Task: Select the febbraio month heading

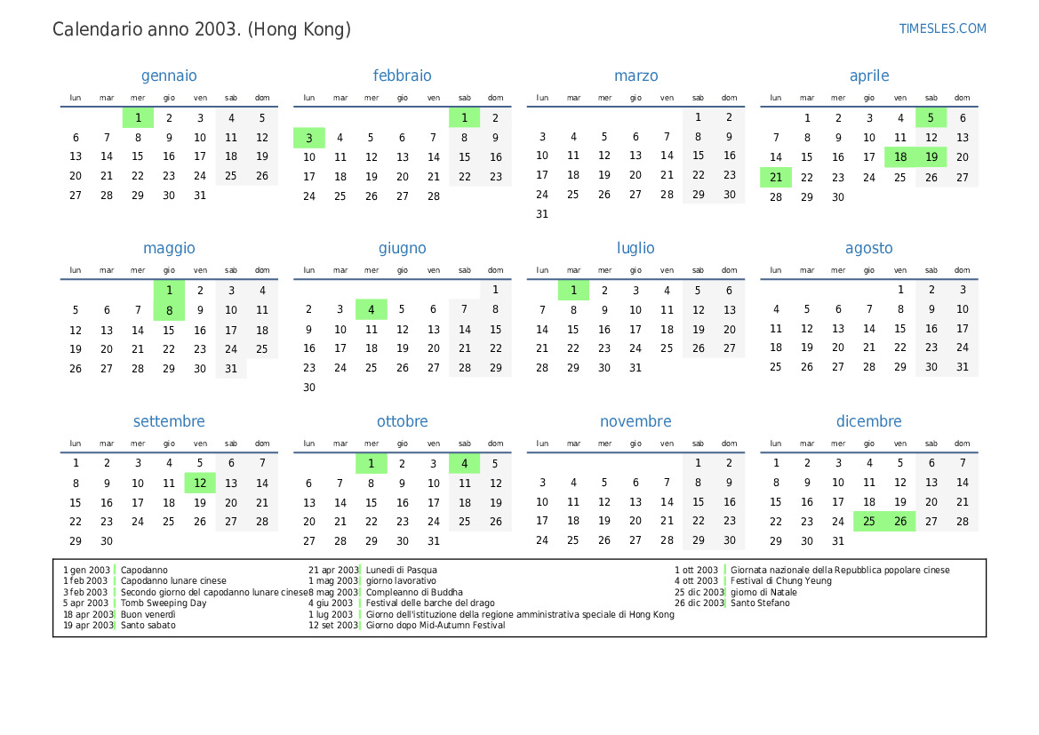Action: pyautogui.click(x=403, y=76)
